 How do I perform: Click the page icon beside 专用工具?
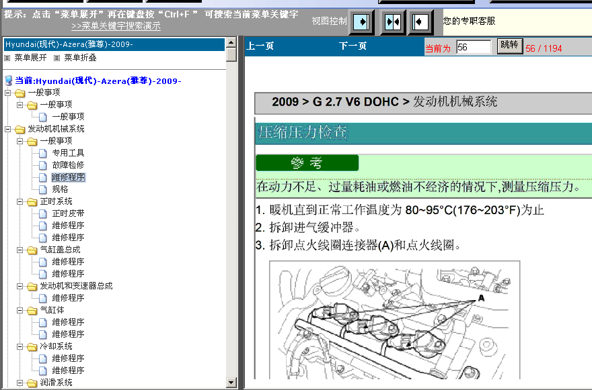[x=43, y=153]
